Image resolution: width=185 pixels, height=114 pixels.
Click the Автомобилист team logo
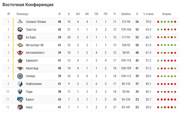tap(20, 53)
